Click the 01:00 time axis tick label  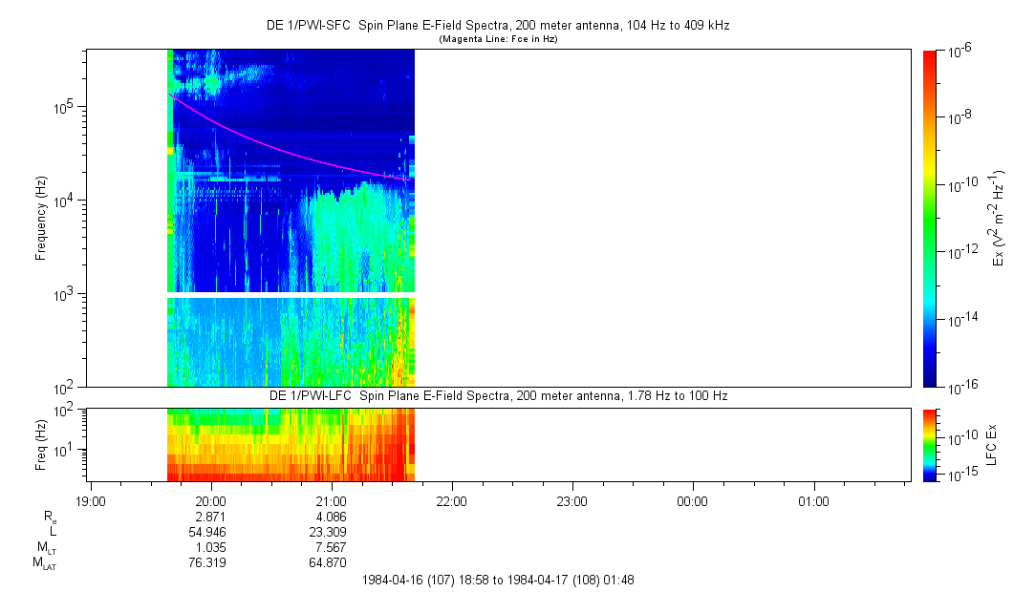click(812, 500)
